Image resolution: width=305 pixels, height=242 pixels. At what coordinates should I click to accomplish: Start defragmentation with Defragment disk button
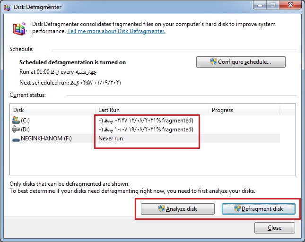pyautogui.click(x=259, y=209)
